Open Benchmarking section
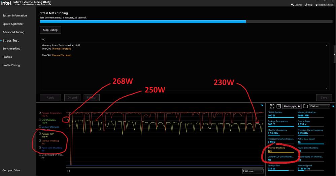Viewport: 336px width, 176px height. [x=11, y=49]
